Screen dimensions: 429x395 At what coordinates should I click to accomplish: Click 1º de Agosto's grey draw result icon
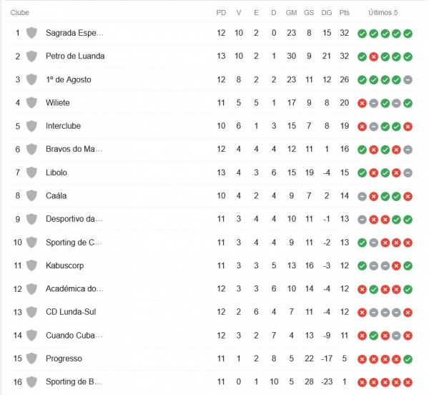(x=408, y=80)
